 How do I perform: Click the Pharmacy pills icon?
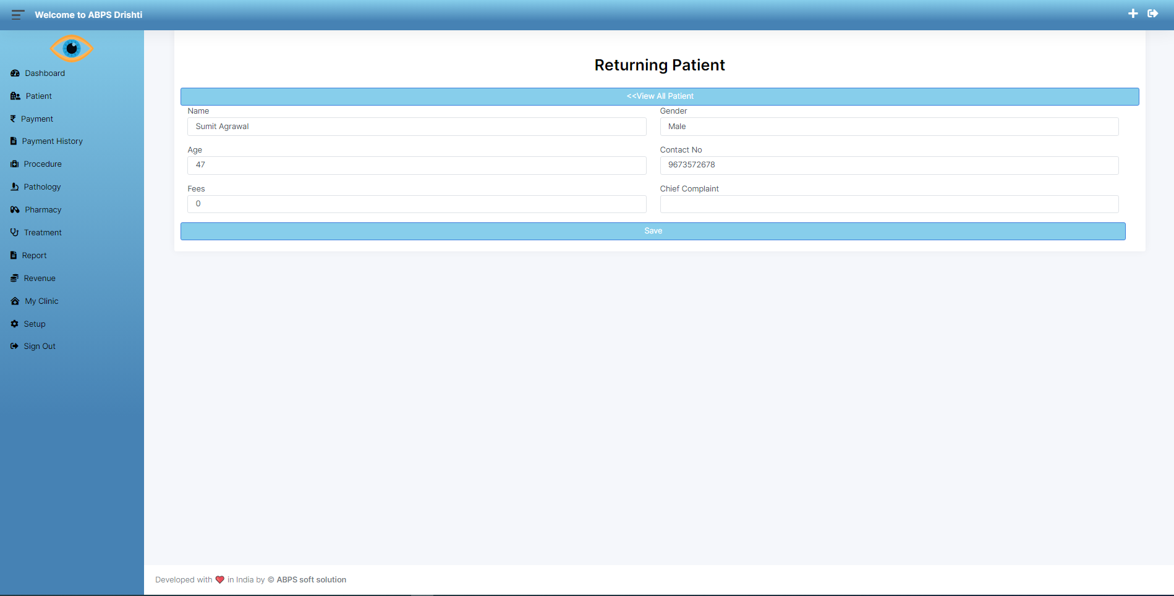point(15,210)
